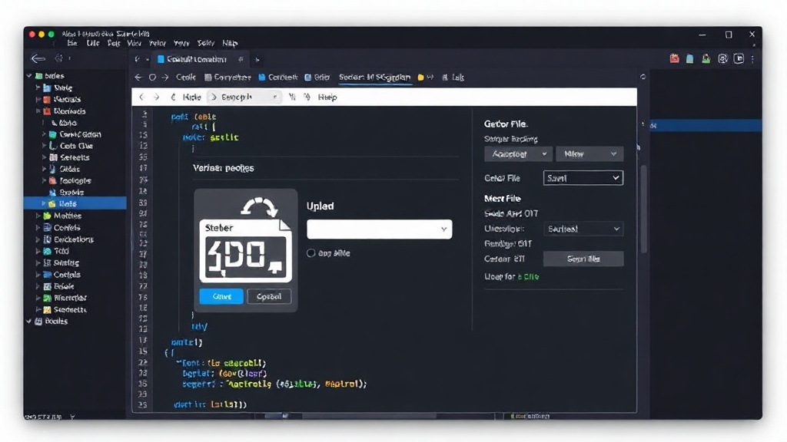Open the Sarlteal dropdown

pos(583,229)
